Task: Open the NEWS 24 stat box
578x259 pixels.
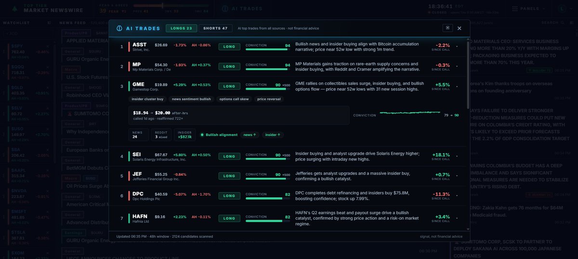Action: coord(138,135)
